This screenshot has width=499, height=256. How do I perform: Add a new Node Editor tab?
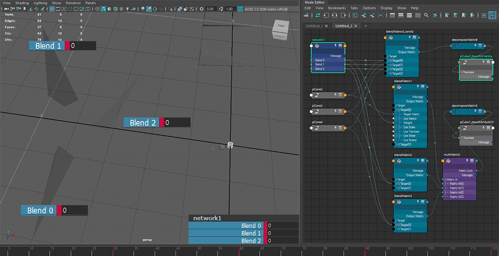point(365,26)
